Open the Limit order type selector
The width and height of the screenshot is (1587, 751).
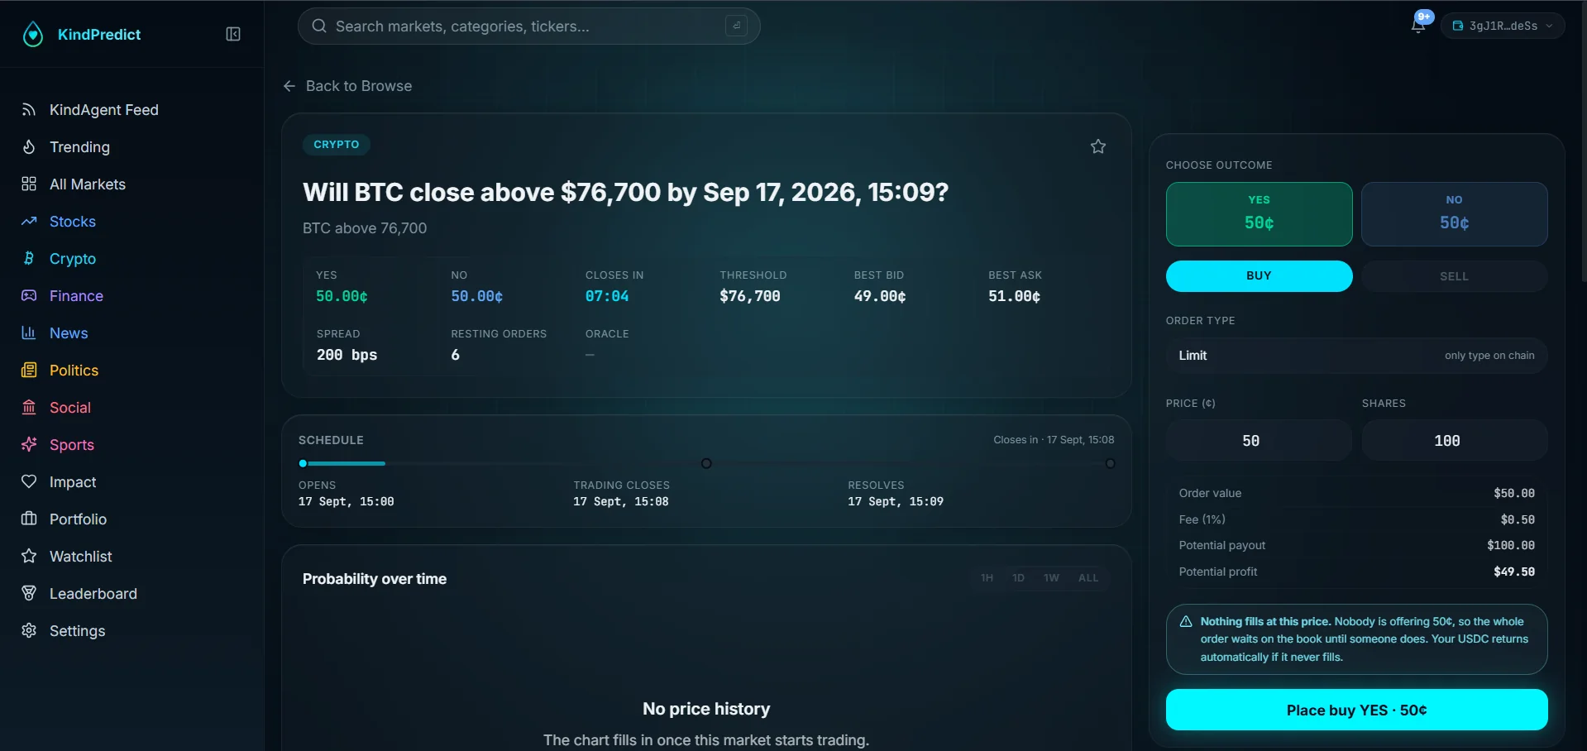[1356, 356]
